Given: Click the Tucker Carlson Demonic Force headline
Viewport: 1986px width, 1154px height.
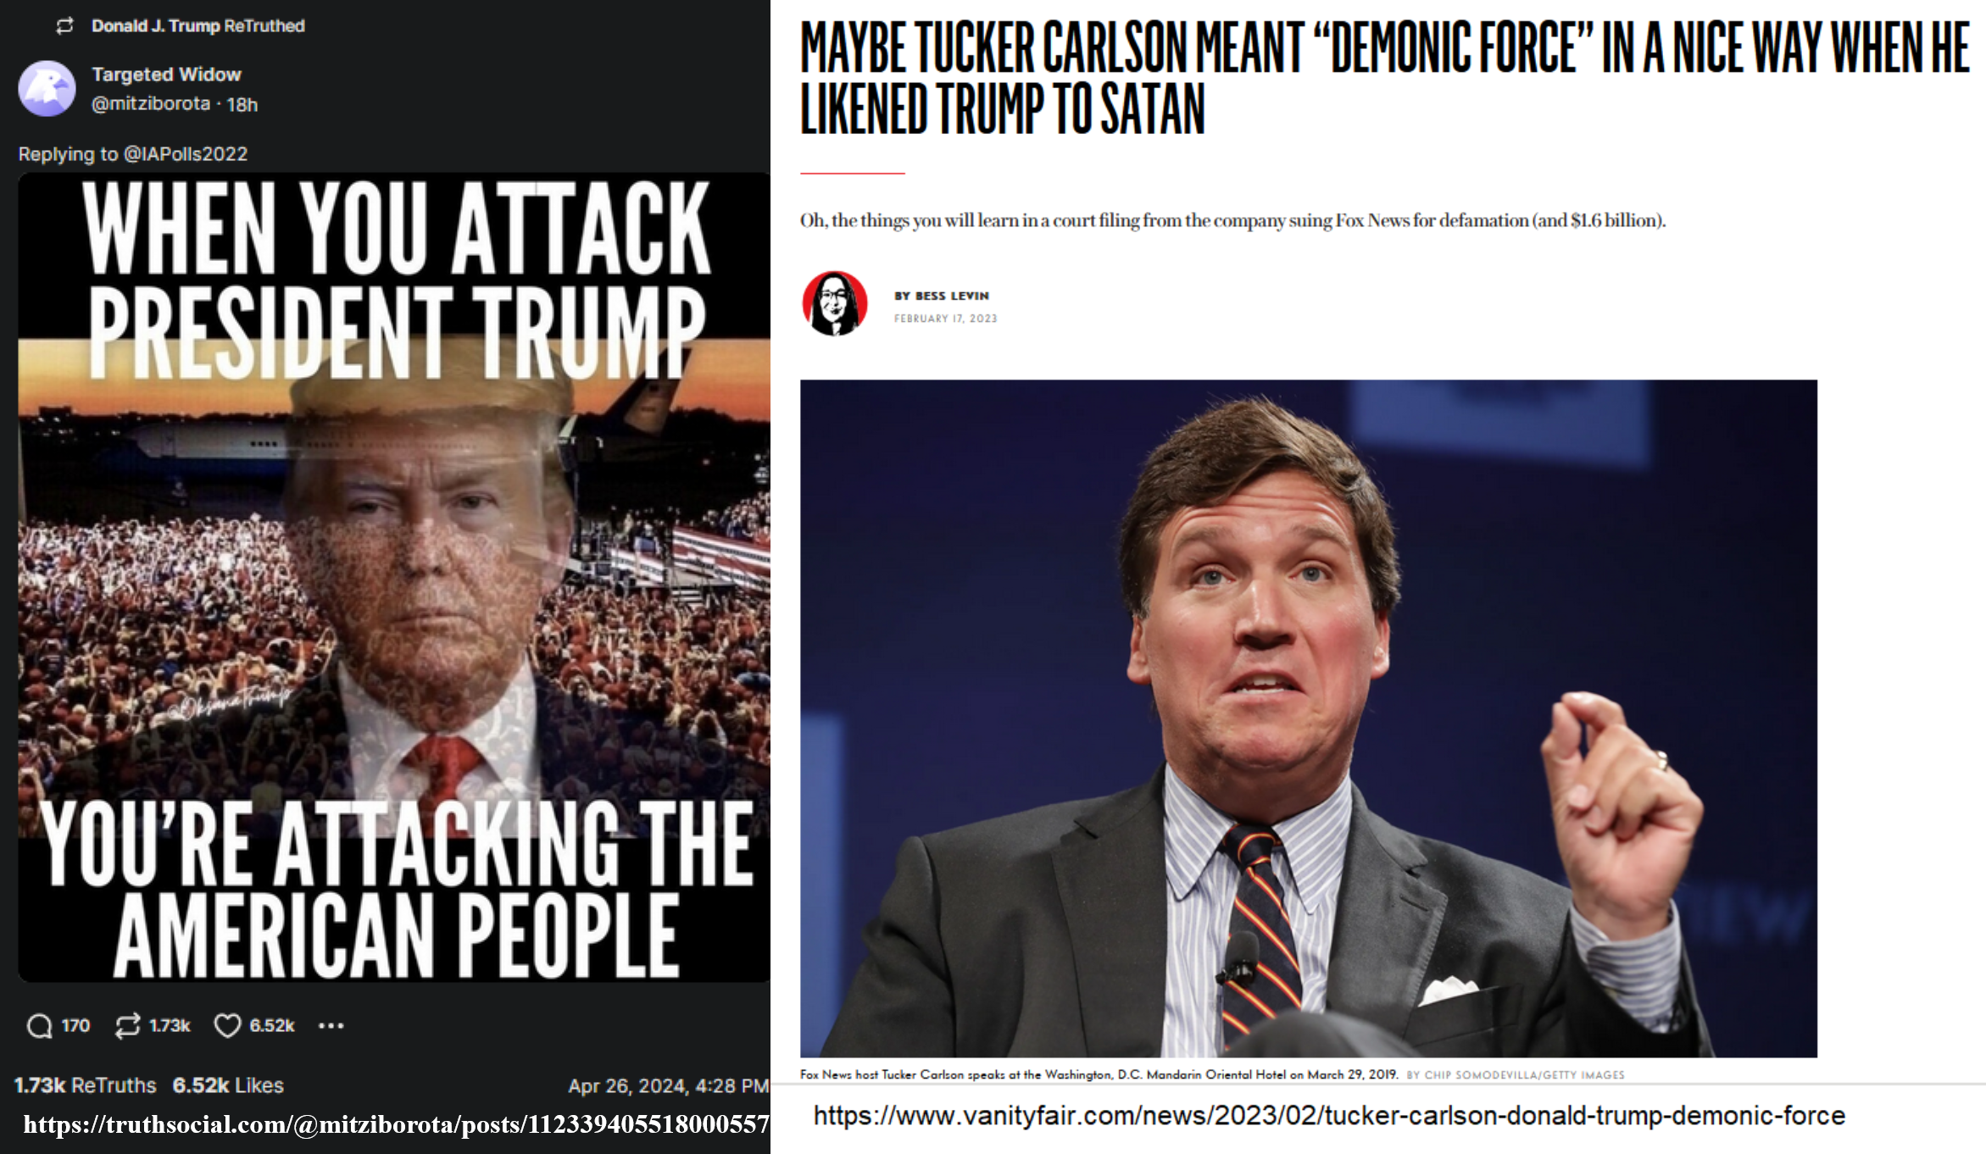Looking at the screenshot, I should click(1384, 78).
